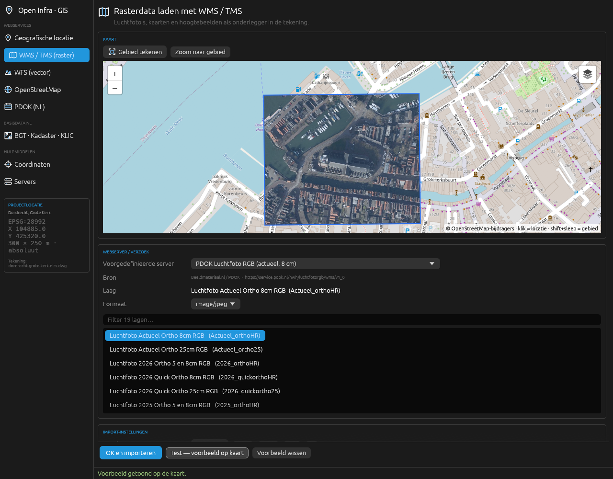Select layer Luchtfoto 2026 Ortho 5 en 8cm
This screenshot has height=479, width=613.
coord(184,363)
